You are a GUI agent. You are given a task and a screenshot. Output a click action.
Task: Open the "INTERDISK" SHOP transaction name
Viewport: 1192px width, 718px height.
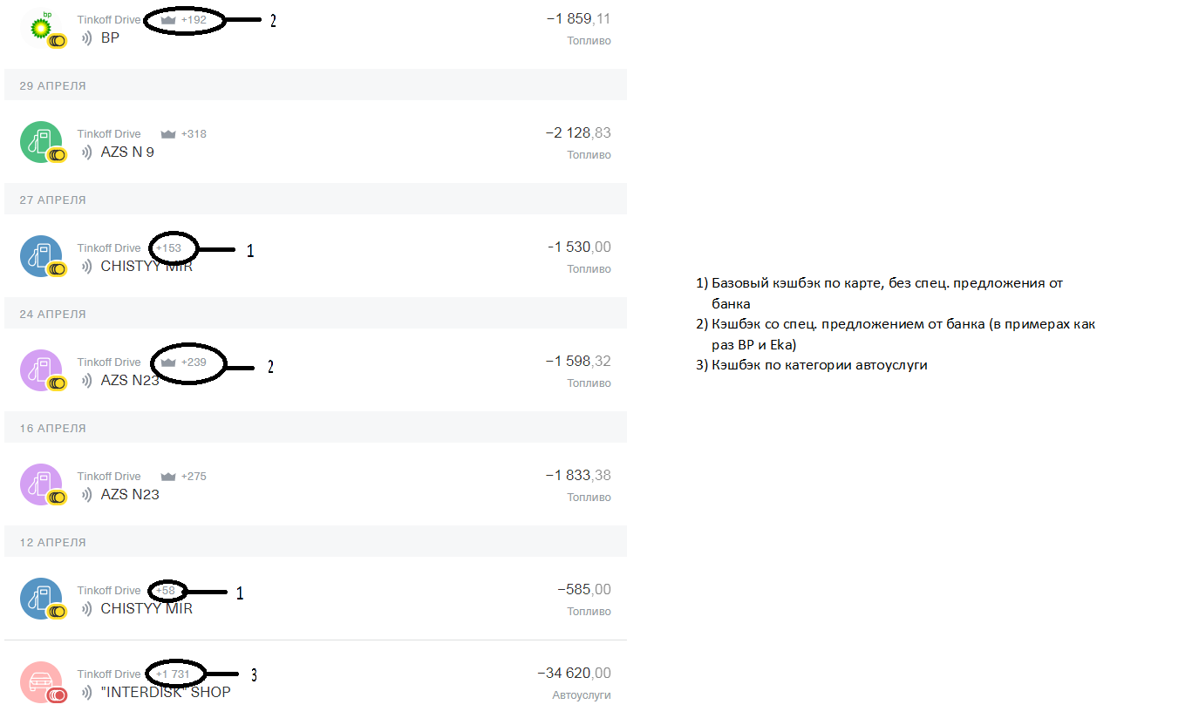point(166,693)
